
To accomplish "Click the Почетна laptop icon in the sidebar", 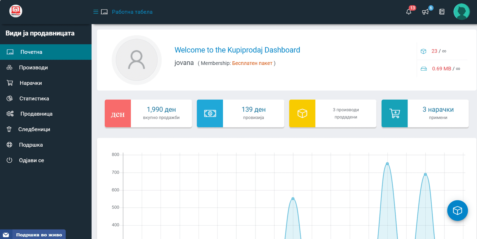I will click(10, 52).
